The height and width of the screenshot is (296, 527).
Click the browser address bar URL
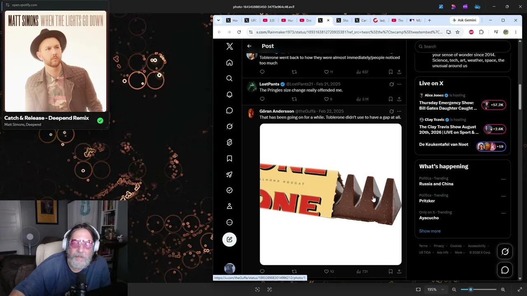349,32
